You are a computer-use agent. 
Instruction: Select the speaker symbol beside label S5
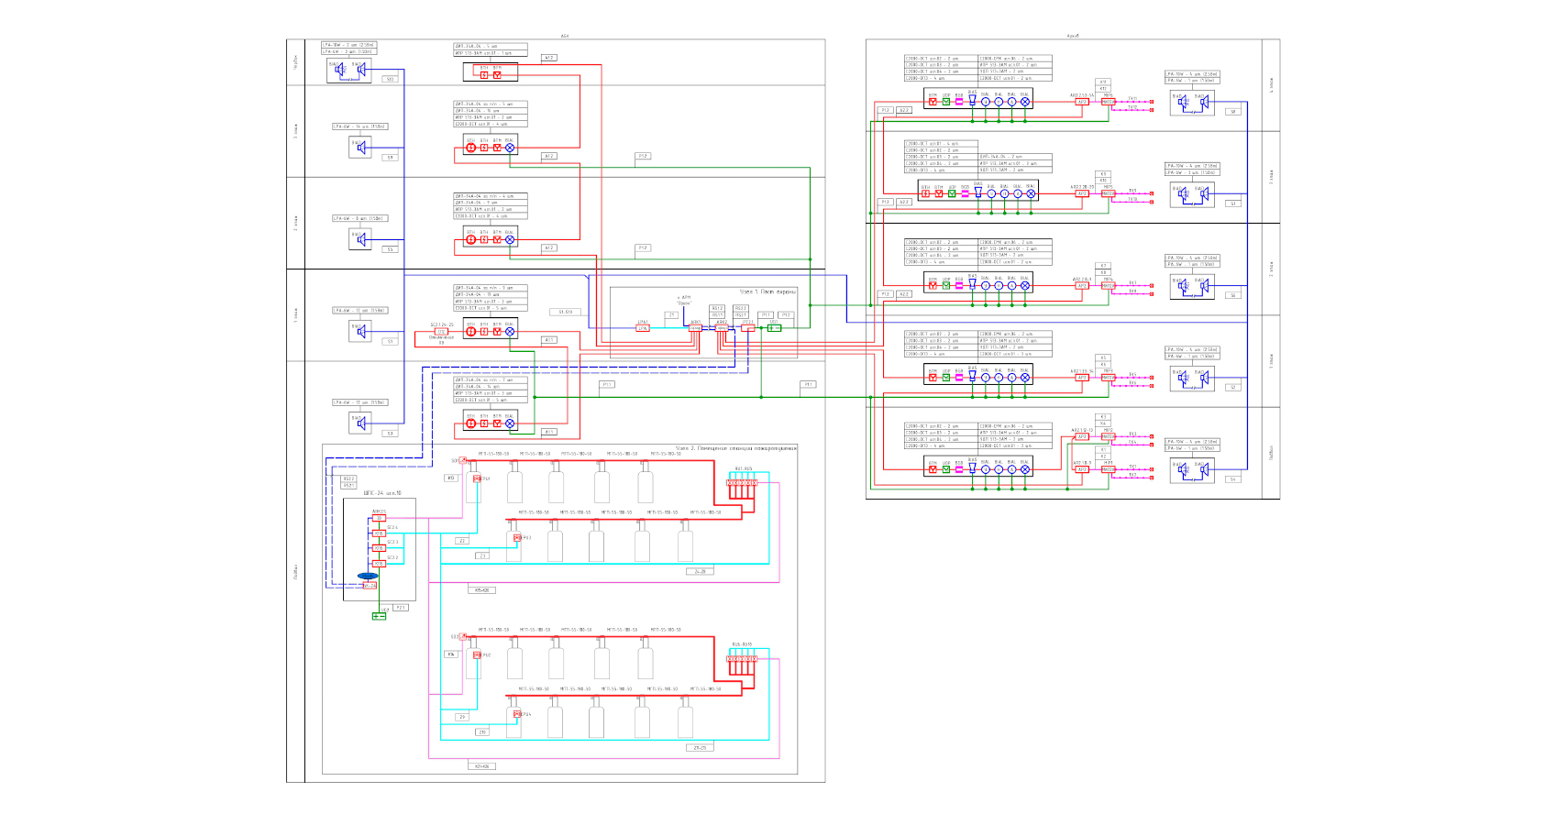(360, 238)
